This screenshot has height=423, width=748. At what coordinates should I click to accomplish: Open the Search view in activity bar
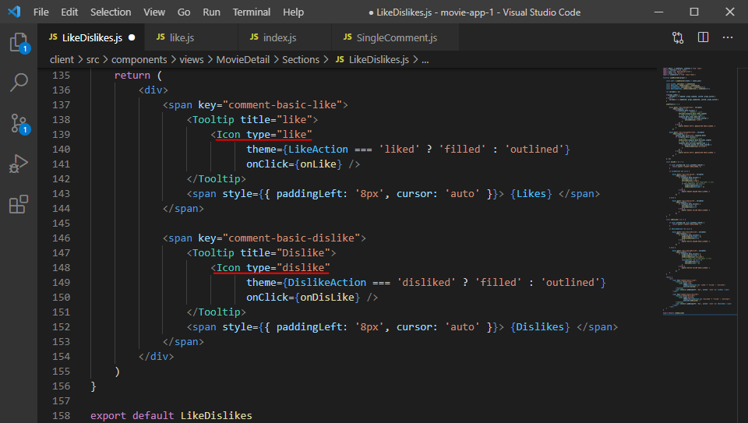tap(19, 83)
